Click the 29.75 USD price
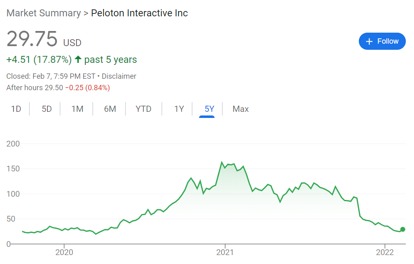The height and width of the screenshot is (264, 414). pyautogui.click(x=32, y=40)
